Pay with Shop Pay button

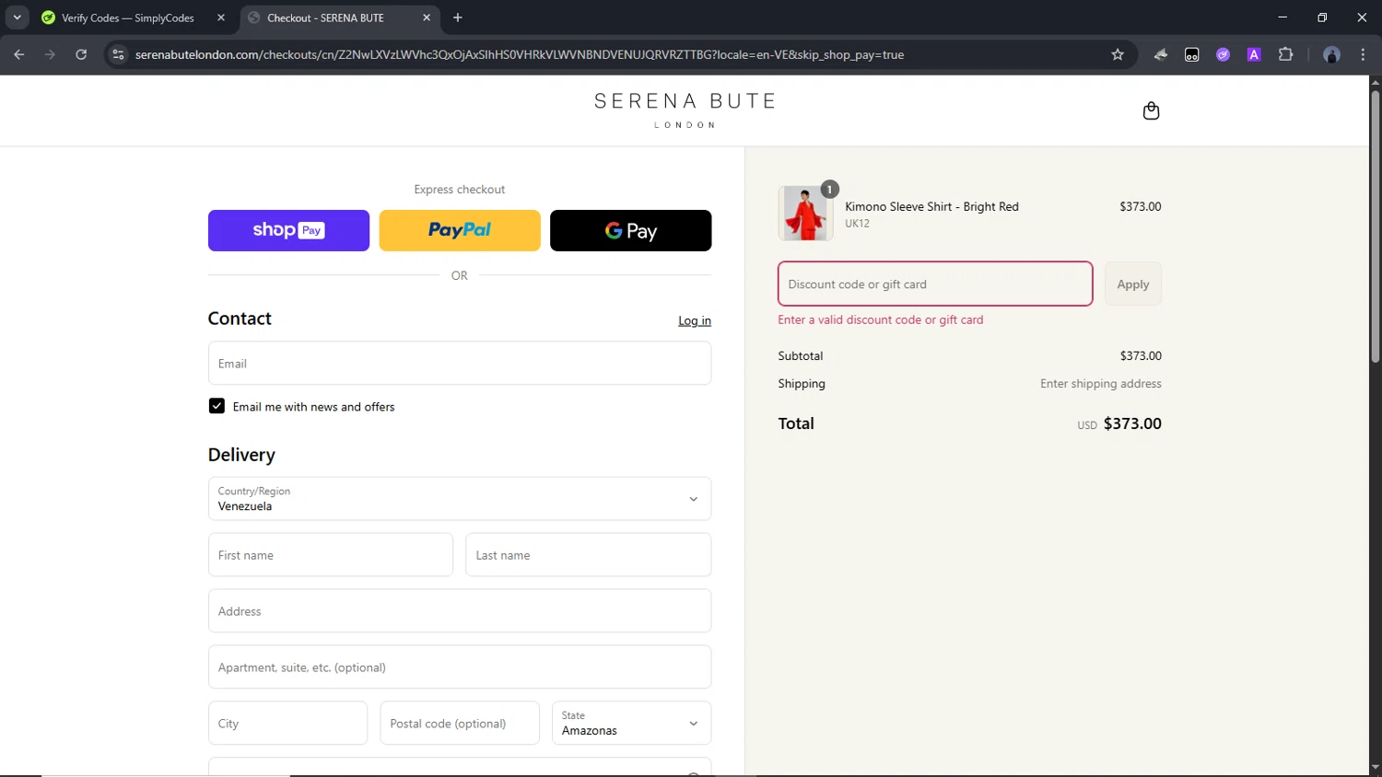click(288, 230)
